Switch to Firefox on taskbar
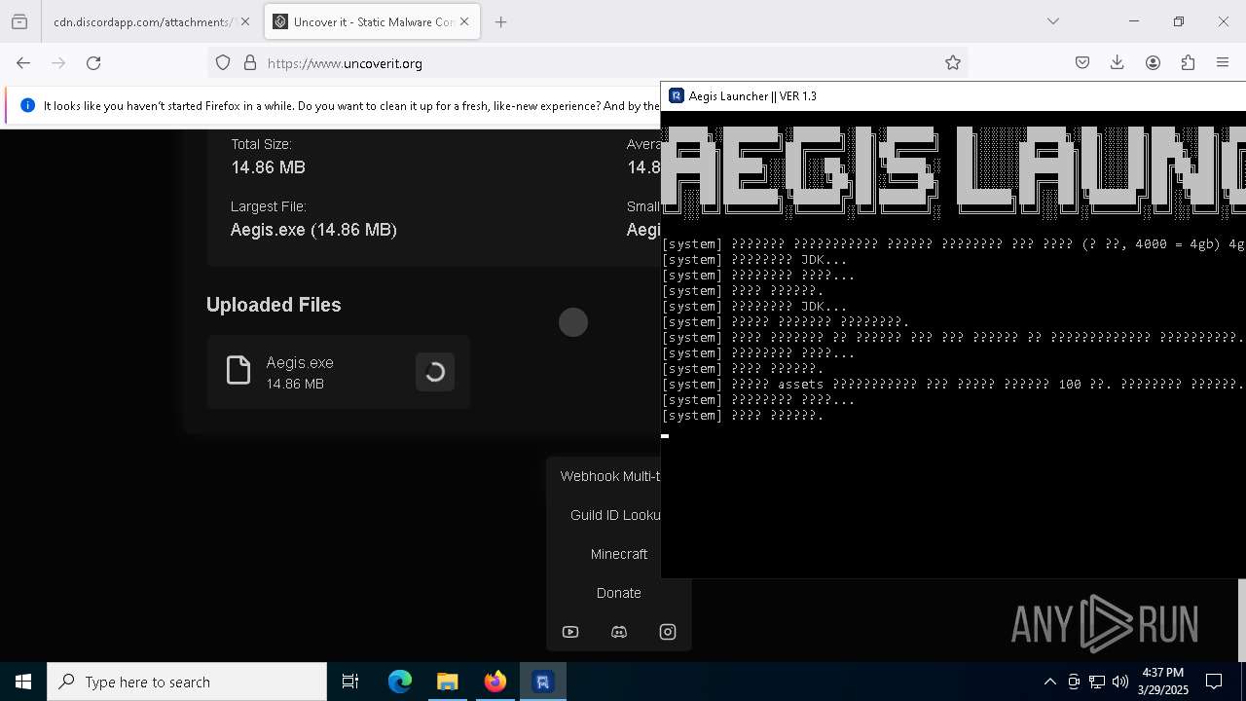1246x701 pixels. (495, 682)
